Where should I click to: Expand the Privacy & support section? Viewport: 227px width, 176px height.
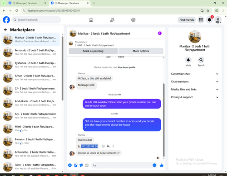coord(195,97)
